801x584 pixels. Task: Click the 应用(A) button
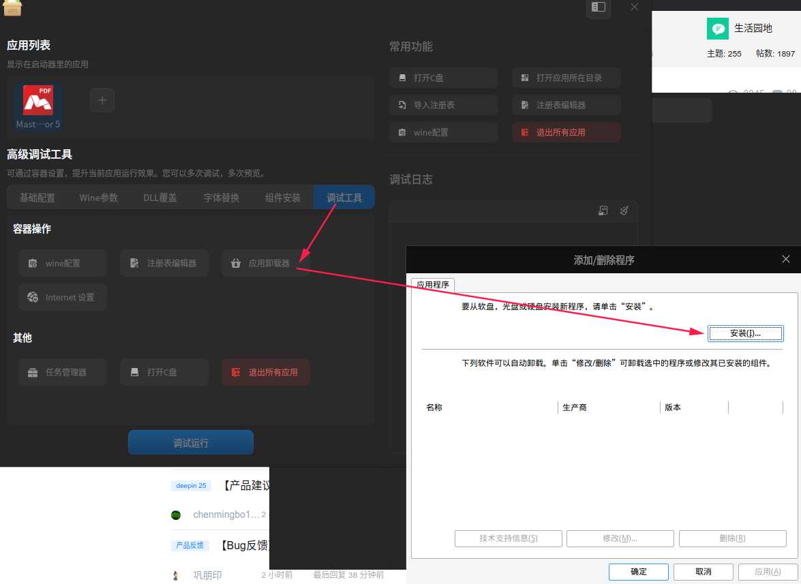768,572
